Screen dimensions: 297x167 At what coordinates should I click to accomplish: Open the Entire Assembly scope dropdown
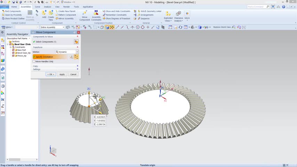[52, 27]
